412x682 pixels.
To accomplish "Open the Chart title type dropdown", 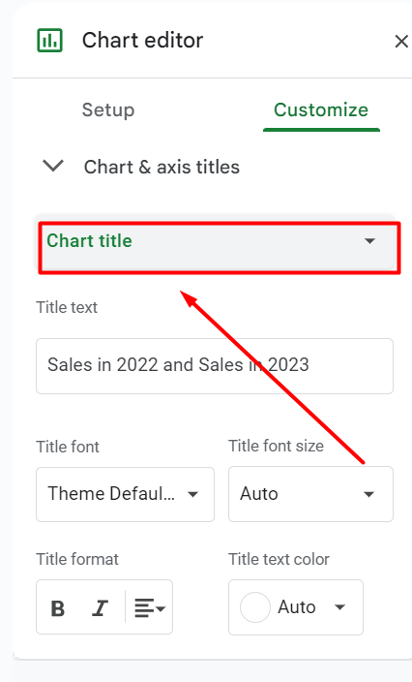I will (216, 243).
